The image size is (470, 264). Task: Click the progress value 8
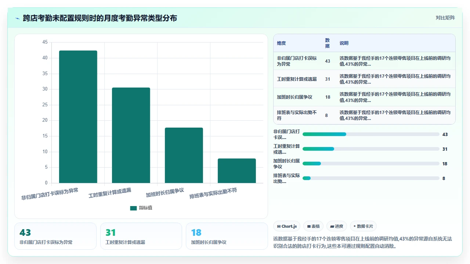click(x=444, y=179)
